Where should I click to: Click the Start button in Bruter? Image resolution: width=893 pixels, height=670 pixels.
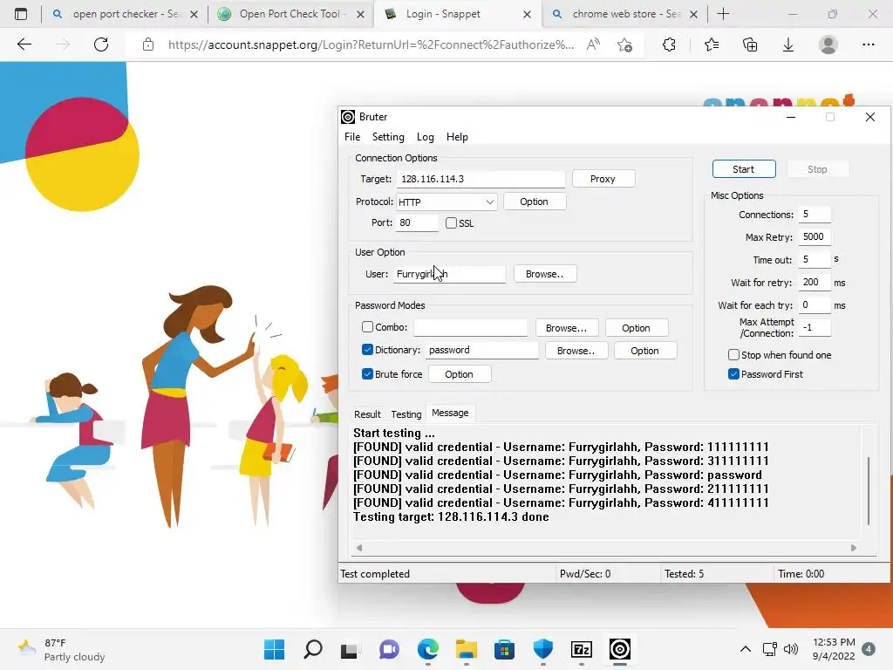pos(744,169)
